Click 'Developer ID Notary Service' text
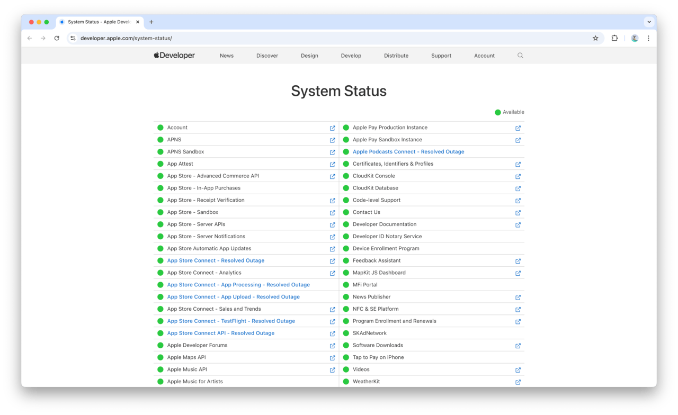The image size is (678, 415). click(387, 237)
